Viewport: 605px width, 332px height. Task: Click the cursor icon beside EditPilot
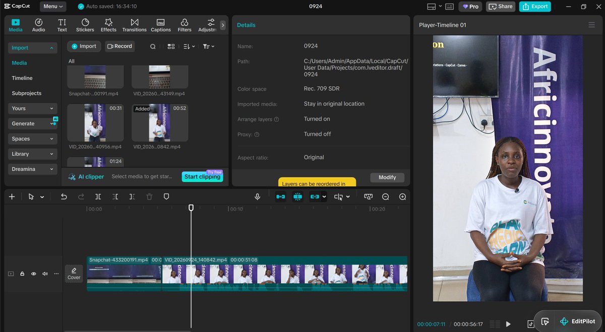545,321
